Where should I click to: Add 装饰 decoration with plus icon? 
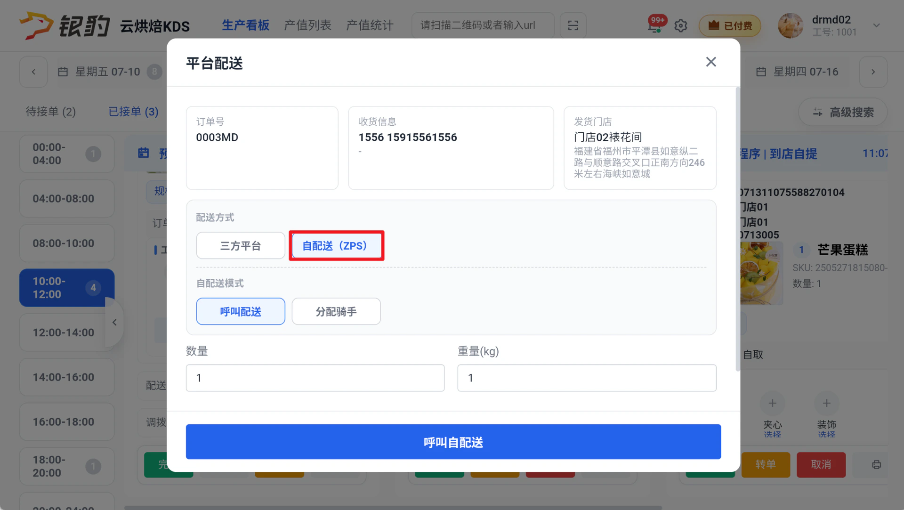826,404
